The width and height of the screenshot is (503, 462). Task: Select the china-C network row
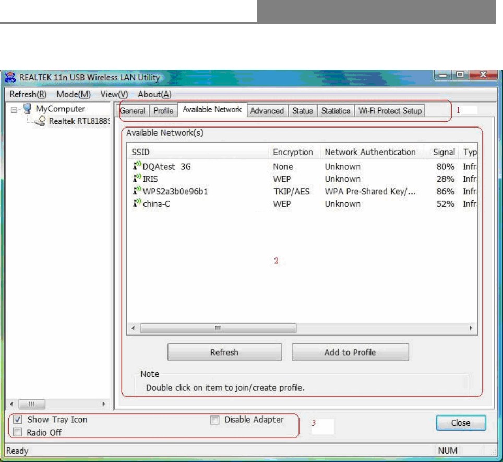click(x=302, y=204)
